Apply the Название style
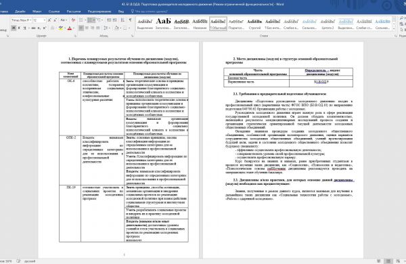This screenshot has width=406, height=264. pos(200,24)
